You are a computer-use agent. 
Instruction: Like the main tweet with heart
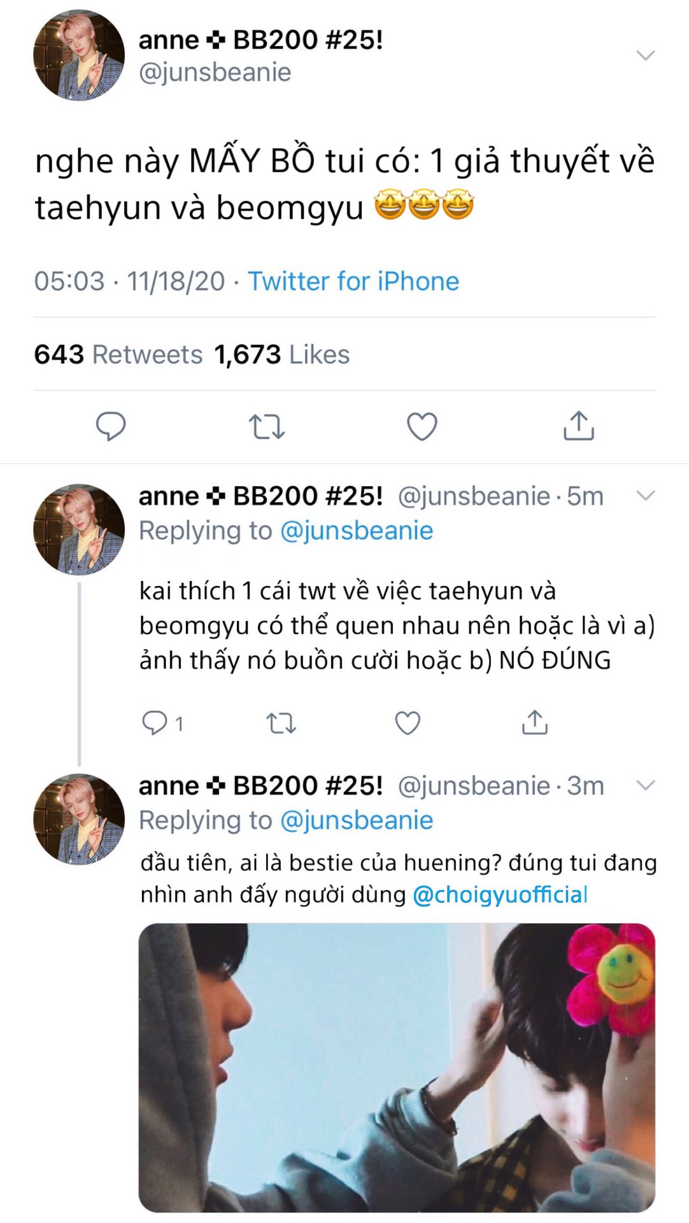(x=422, y=427)
